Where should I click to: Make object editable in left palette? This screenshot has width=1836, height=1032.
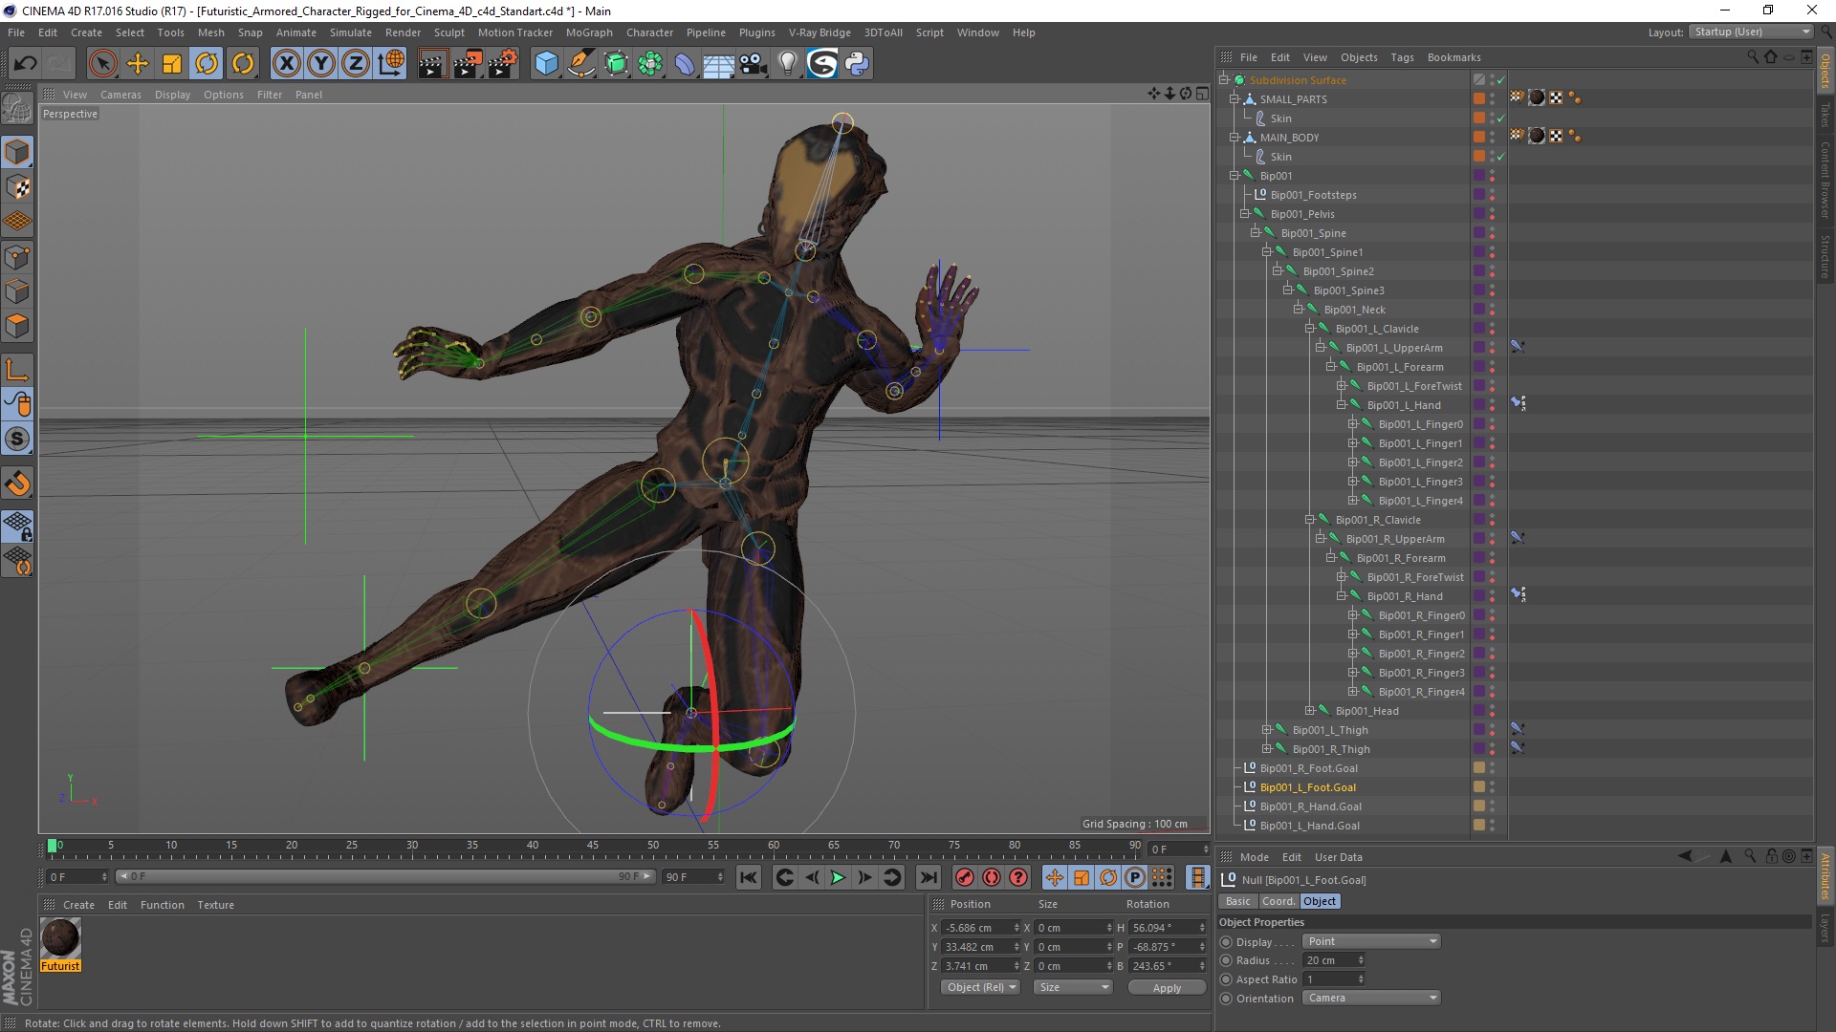pyautogui.click(x=17, y=110)
